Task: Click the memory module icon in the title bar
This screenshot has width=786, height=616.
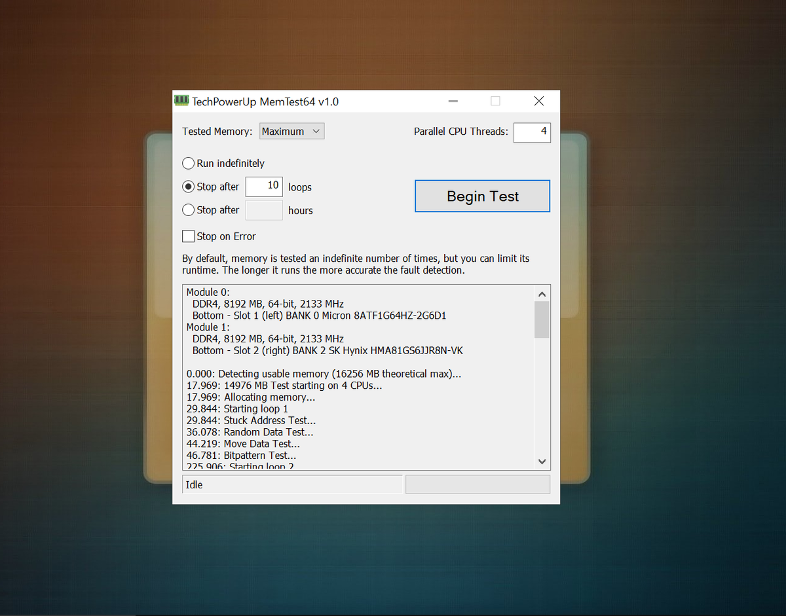Action: pyautogui.click(x=181, y=101)
